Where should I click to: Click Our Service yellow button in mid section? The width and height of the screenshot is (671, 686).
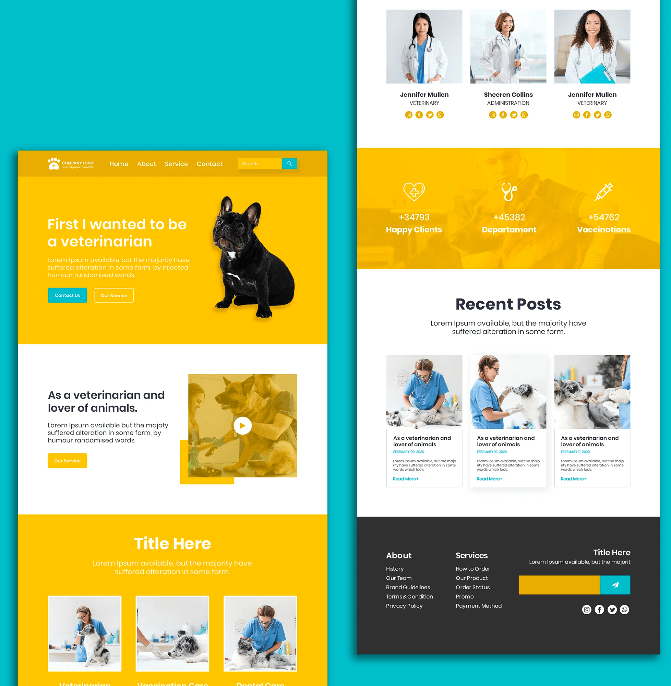67,461
